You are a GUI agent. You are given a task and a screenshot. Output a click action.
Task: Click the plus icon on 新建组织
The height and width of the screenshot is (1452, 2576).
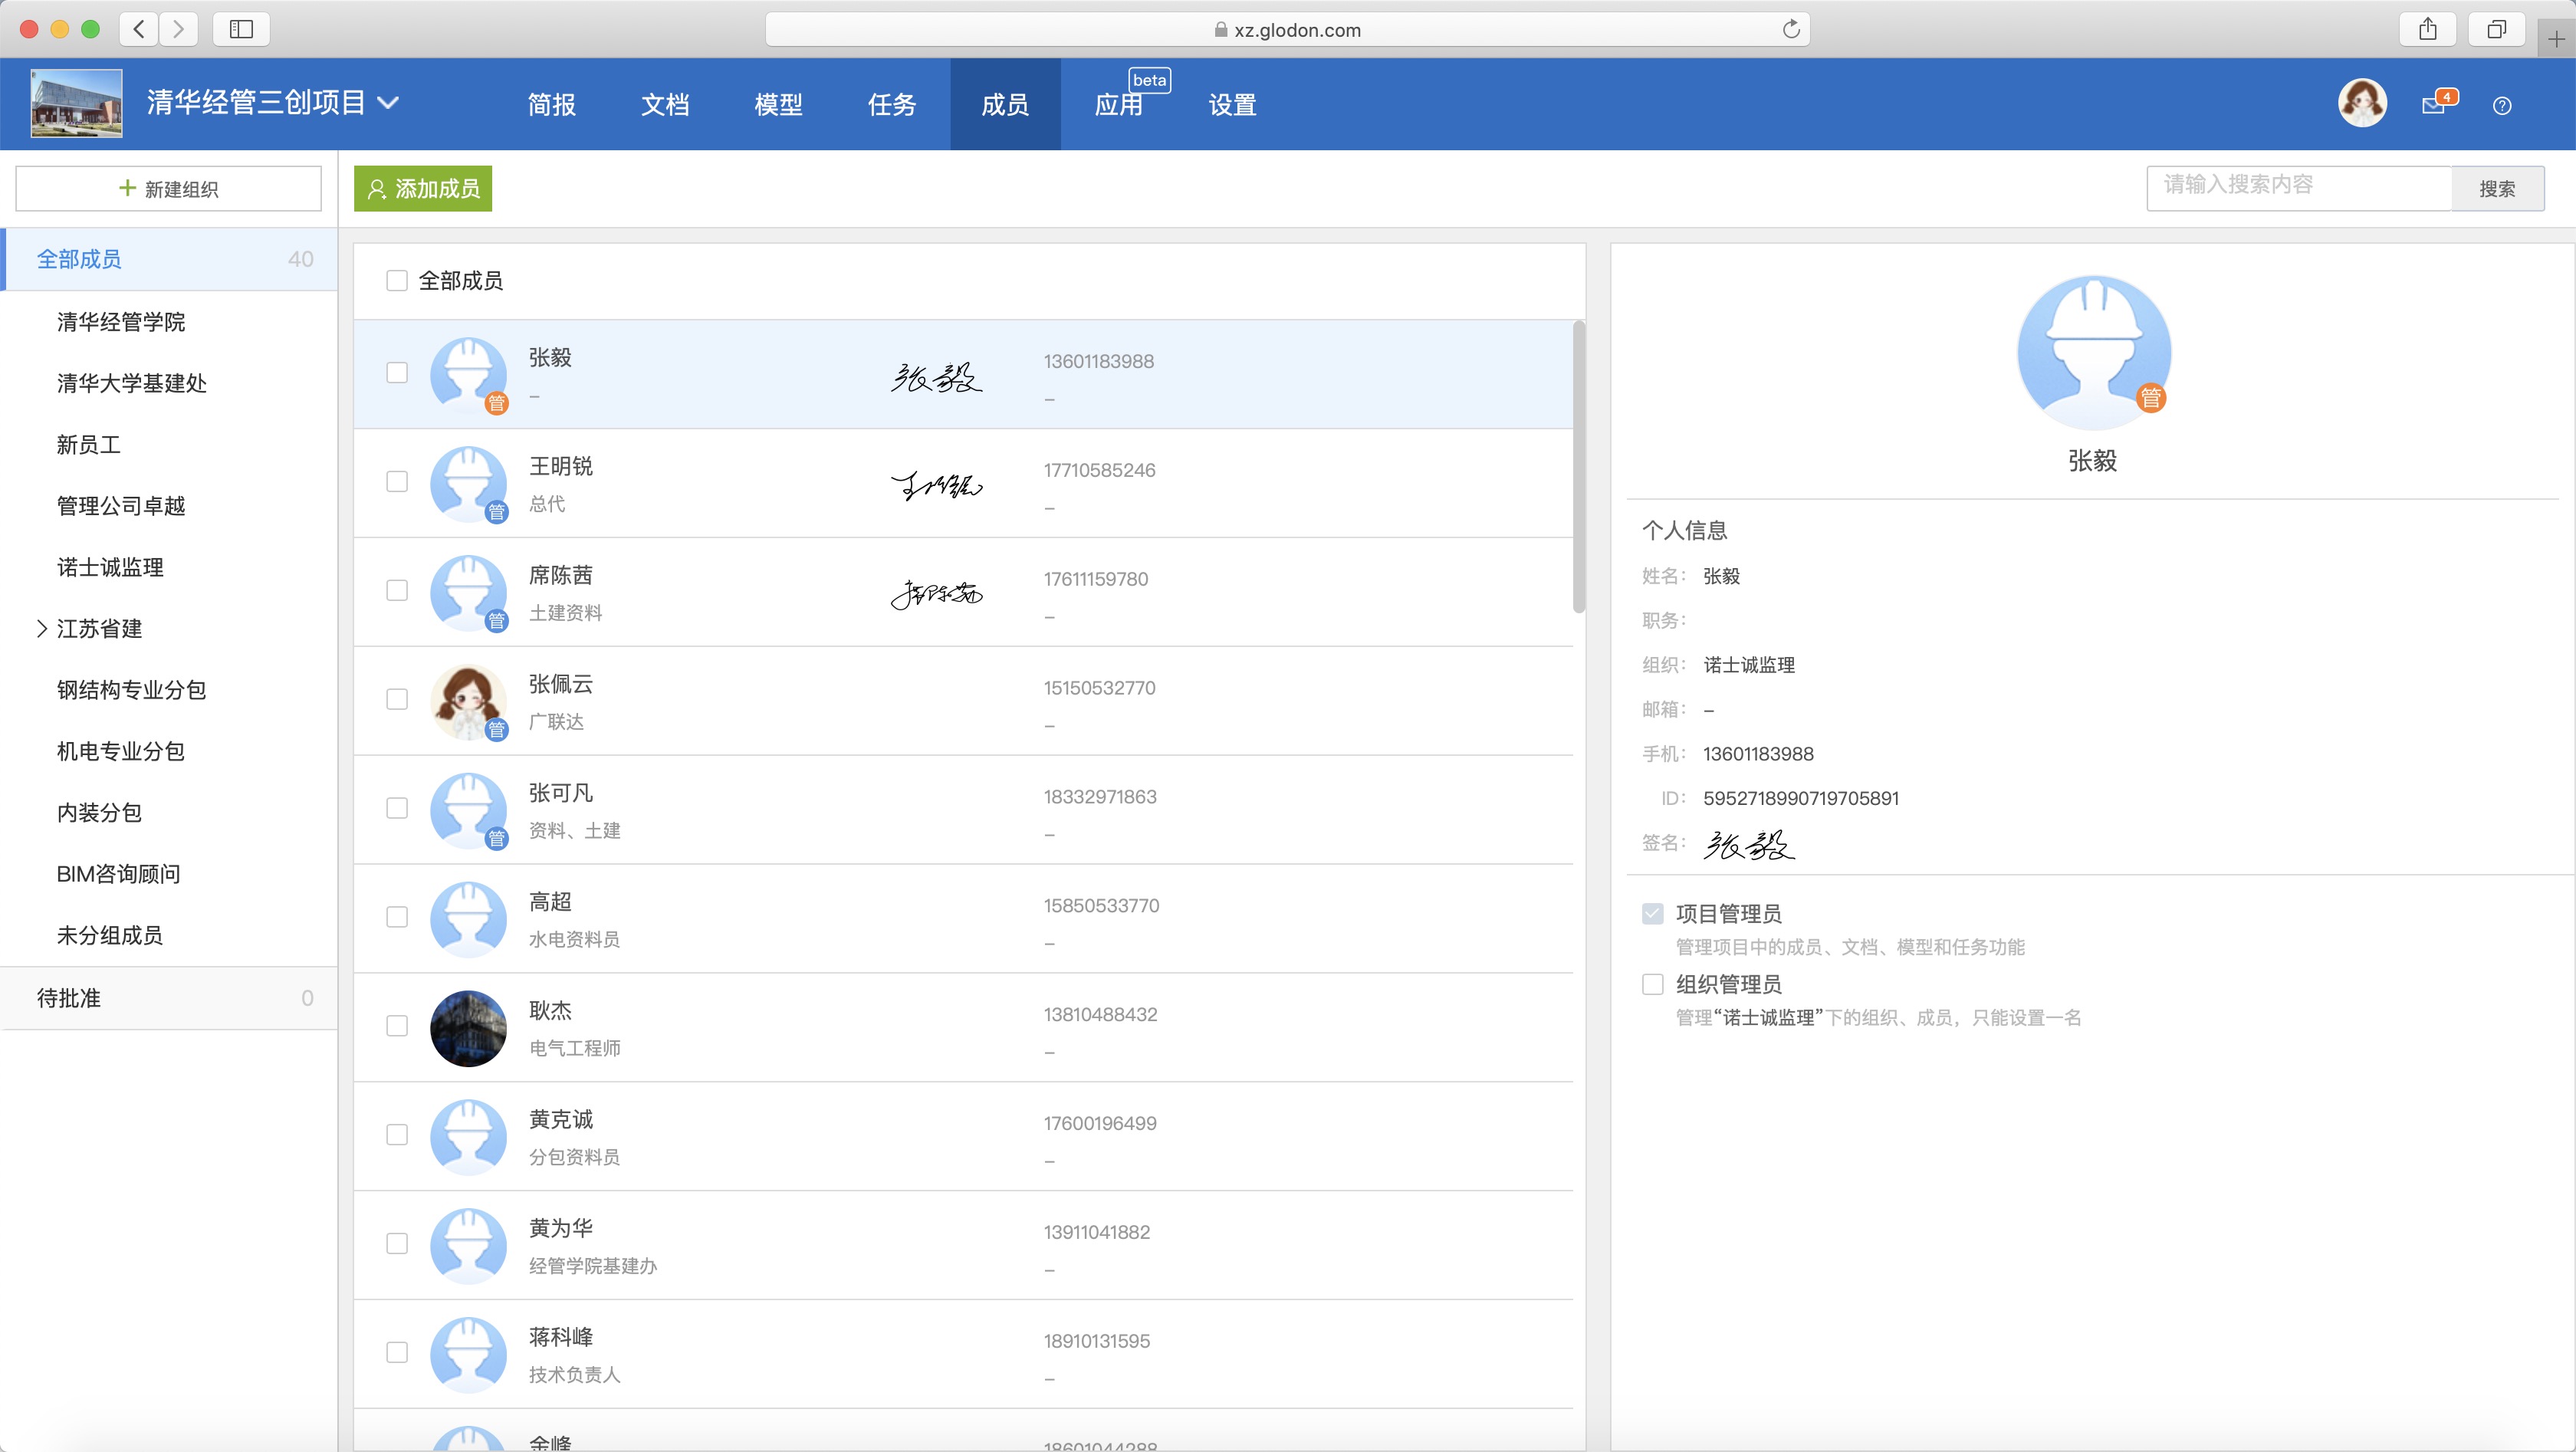click(126, 188)
